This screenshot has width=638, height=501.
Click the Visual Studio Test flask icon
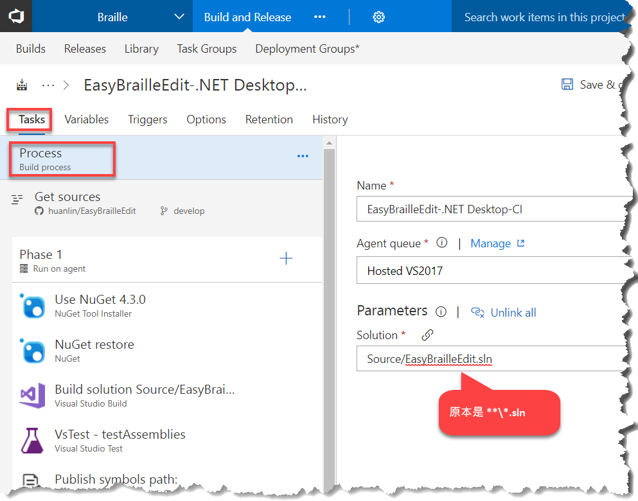tap(32, 441)
